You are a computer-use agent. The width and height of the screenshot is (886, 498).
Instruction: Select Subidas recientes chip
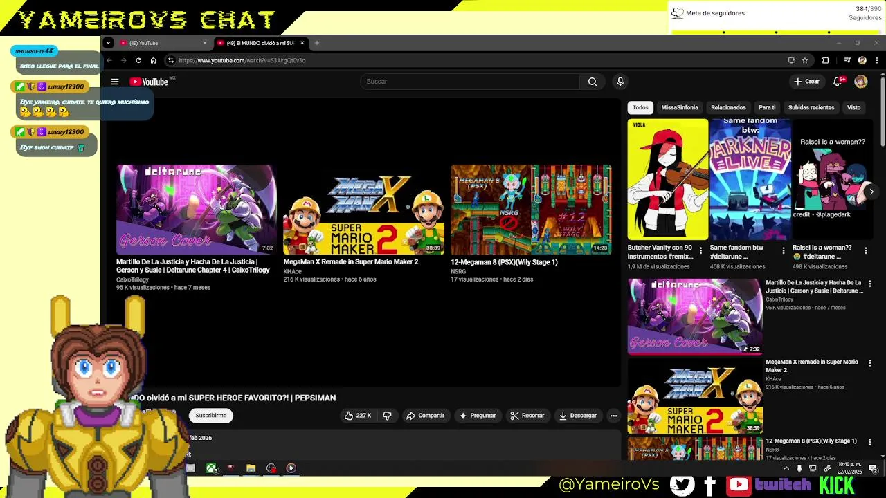tap(811, 107)
